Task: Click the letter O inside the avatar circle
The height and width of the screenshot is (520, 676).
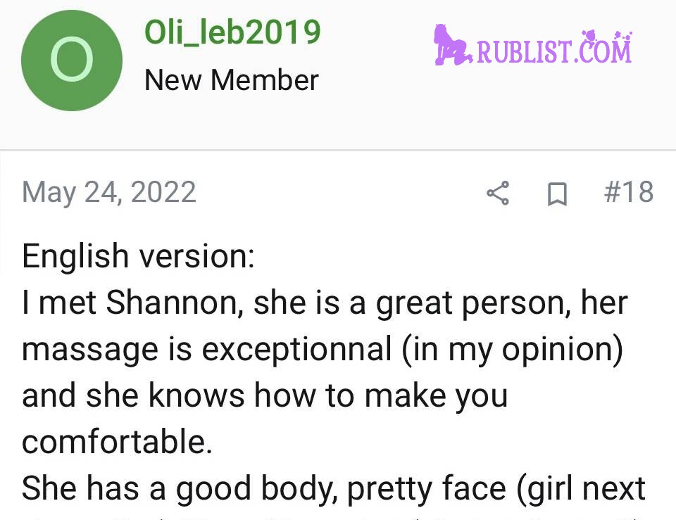Action: [x=72, y=59]
